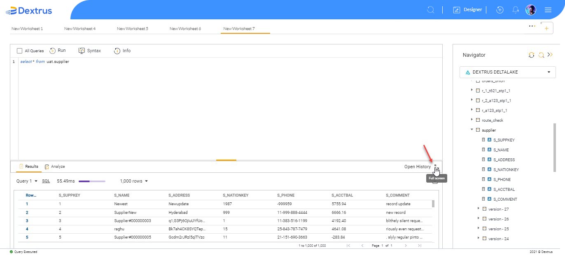Switch to the Analyze tab
The image size is (565, 255).
pos(55,167)
